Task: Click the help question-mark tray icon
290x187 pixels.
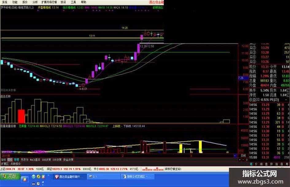Action: (x=38, y=184)
